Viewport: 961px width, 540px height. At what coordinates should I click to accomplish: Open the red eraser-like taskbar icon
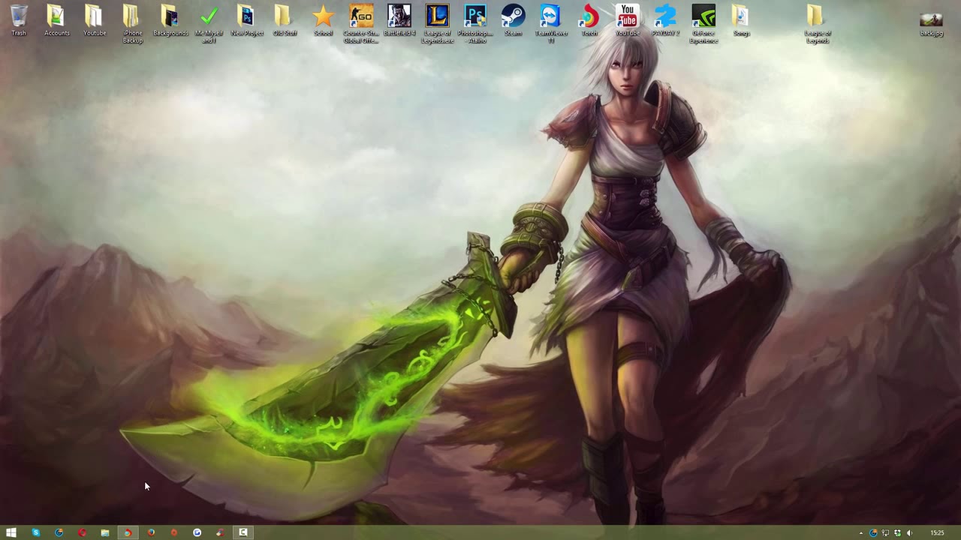point(220,532)
